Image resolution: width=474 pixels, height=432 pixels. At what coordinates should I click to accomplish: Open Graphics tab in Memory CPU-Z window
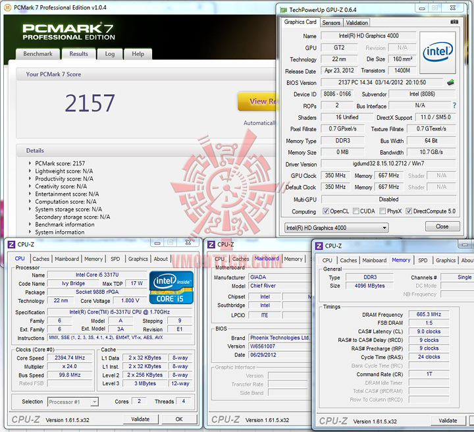[x=446, y=260]
